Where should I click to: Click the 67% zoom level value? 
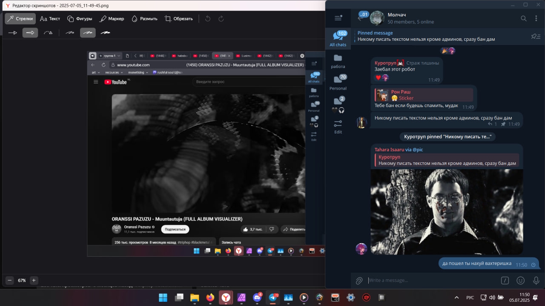click(x=22, y=280)
